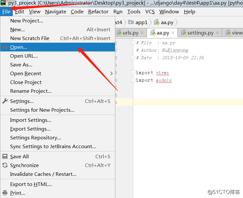Open Settings Repository... entry
The width and height of the screenshot is (243, 198).
58,138
